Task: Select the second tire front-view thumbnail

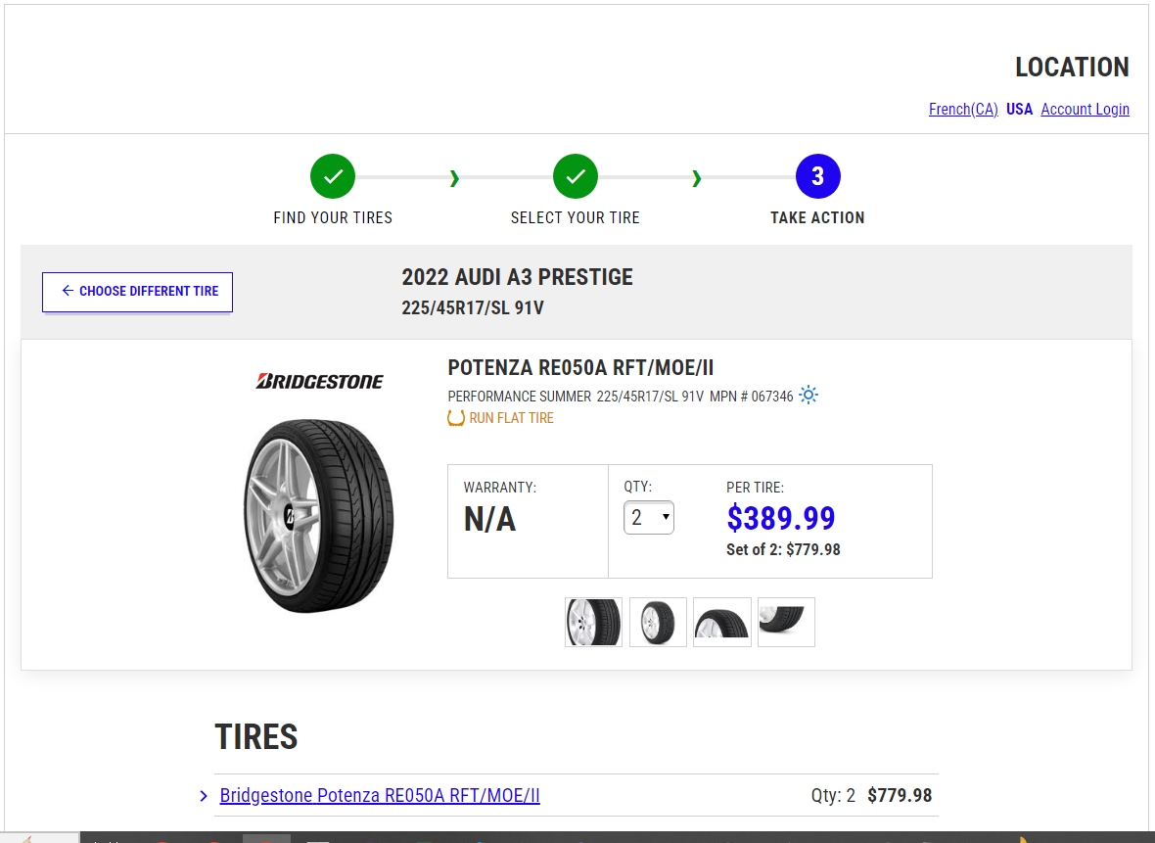Action: [x=658, y=622]
